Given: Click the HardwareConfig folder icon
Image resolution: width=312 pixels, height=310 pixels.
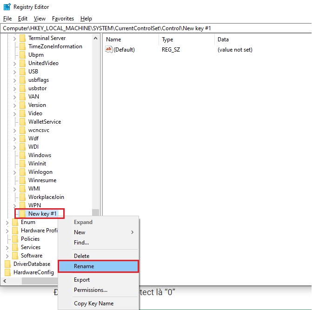Looking at the screenshot, I should pyautogui.click(x=7, y=272).
